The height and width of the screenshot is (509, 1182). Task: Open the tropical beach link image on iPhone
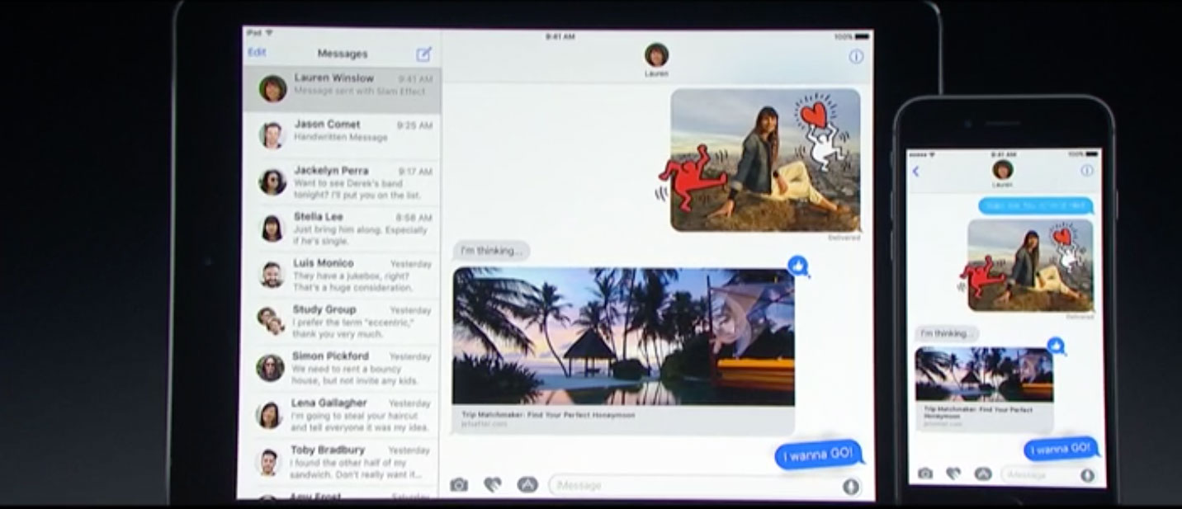[984, 374]
